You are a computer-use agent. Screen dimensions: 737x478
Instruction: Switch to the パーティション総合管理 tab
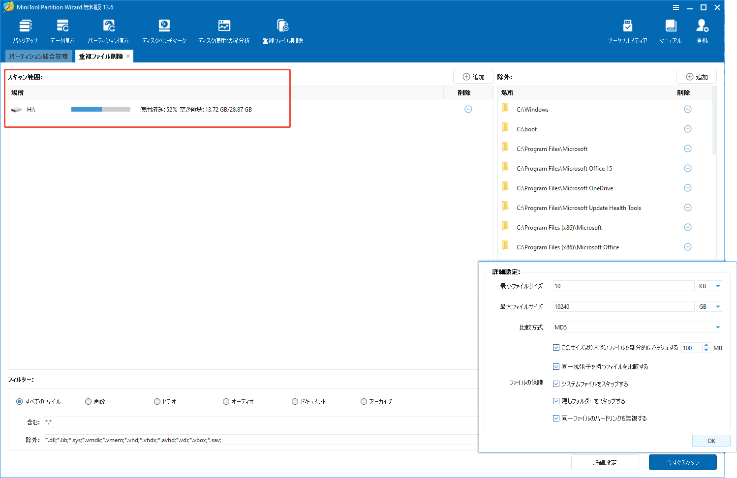point(38,56)
